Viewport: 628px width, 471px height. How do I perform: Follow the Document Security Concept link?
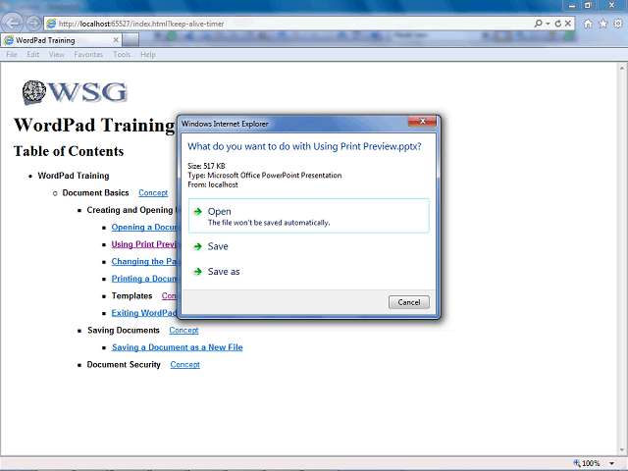click(x=185, y=365)
